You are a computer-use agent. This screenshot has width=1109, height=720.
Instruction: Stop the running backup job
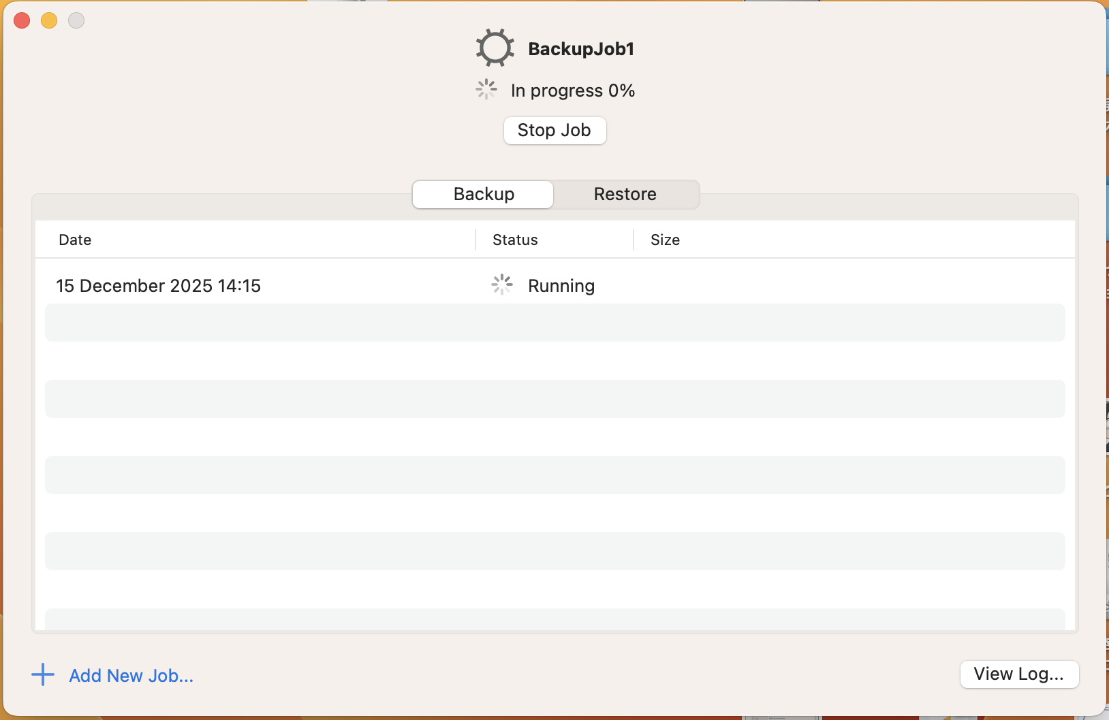554,130
